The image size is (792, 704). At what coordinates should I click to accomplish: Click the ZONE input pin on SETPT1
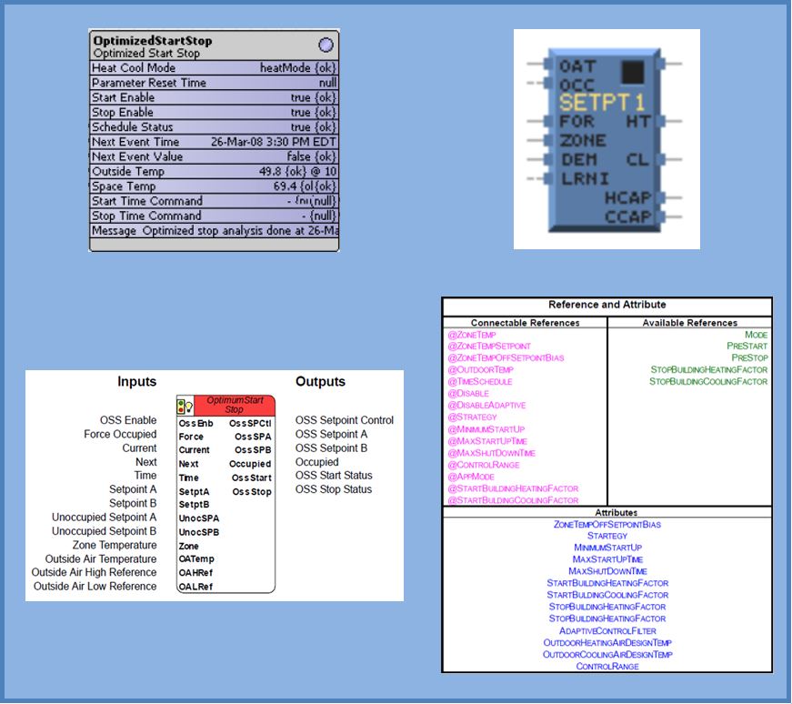point(546,140)
